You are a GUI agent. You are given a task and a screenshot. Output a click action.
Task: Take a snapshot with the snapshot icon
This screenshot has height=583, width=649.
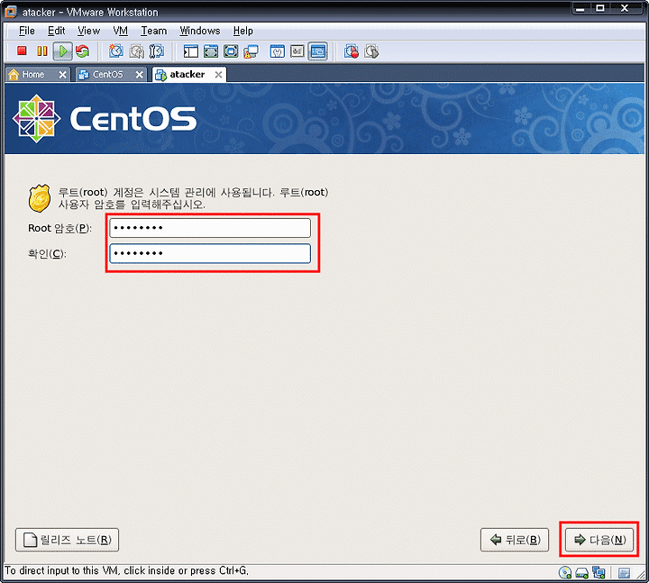116,51
